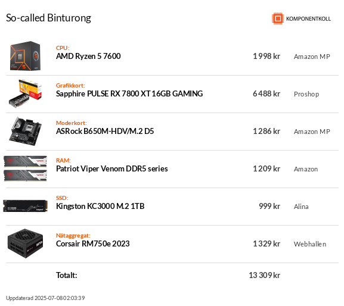This screenshot has height=306, width=344.
Task: Select the ASRock motherboard product image
Action: click(26, 131)
